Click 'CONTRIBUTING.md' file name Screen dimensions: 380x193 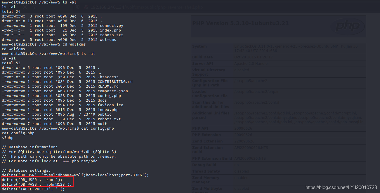[x=115, y=82]
